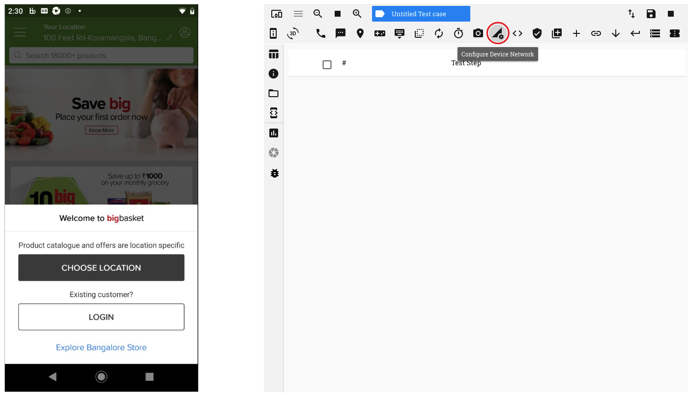Click the down arrow icon
This screenshot has height=395, width=688.
[x=616, y=33]
